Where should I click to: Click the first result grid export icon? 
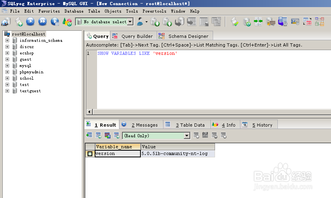(x=89, y=135)
